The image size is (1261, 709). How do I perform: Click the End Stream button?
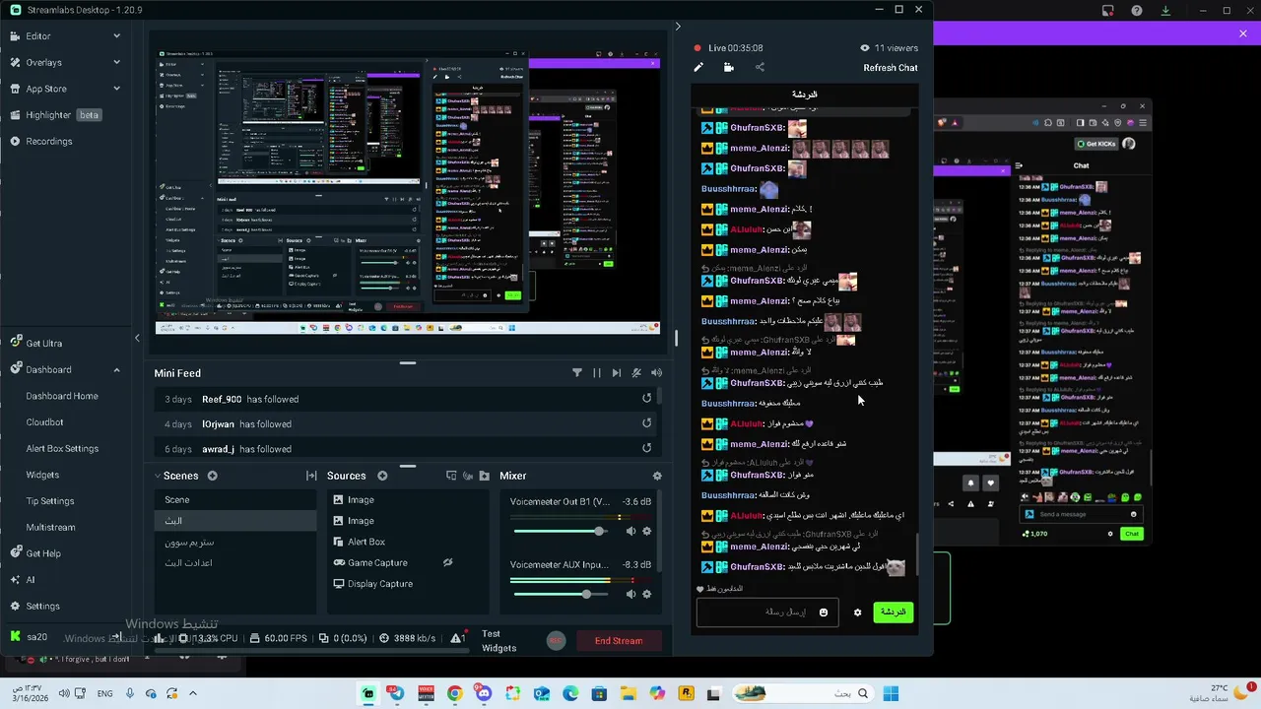(x=619, y=641)
